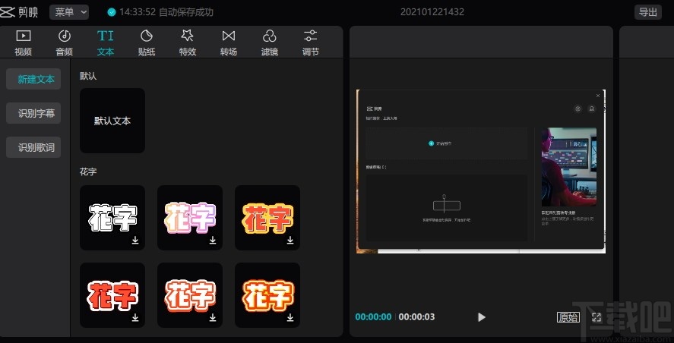The width and height of the screenshot is (674, 343).
Task: Choose the red 花字 with white outline thumbnail
Action: coord(112,295)
